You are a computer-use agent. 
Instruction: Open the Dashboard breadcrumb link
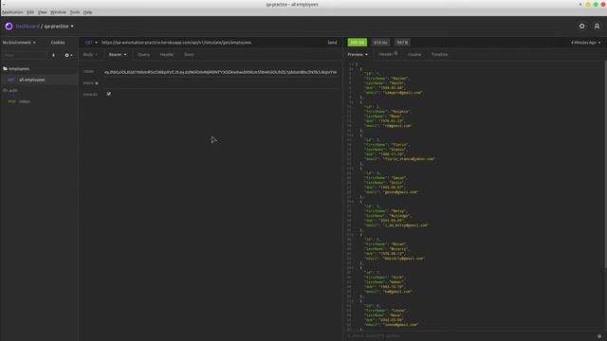click(x=28, y=27)
